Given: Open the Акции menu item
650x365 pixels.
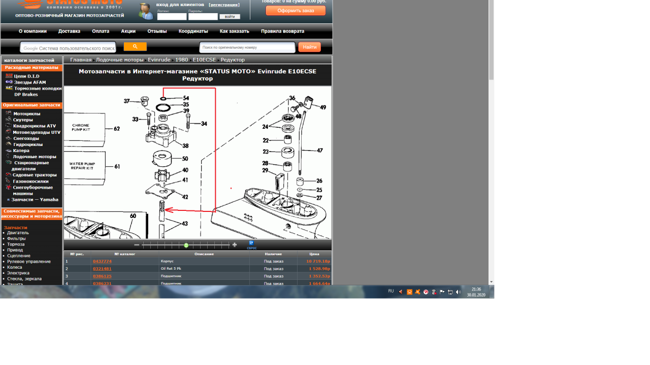Looking at the screenshot, I should click(128, 31).
